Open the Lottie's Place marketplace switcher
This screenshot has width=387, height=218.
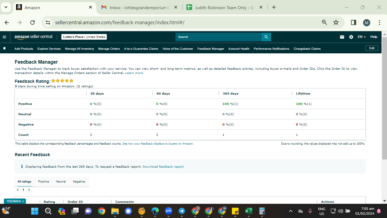click(x=84, y=37)
